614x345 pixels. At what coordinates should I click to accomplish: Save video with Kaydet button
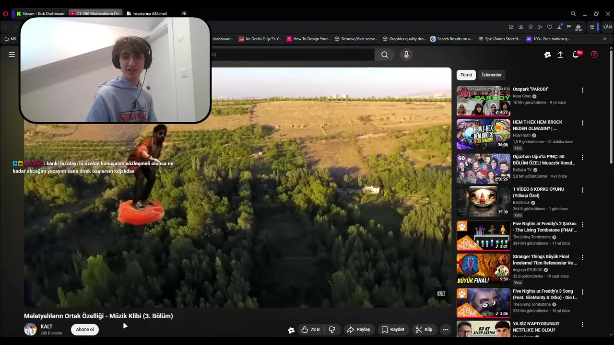pyautogui.click(x=393, y=330)
